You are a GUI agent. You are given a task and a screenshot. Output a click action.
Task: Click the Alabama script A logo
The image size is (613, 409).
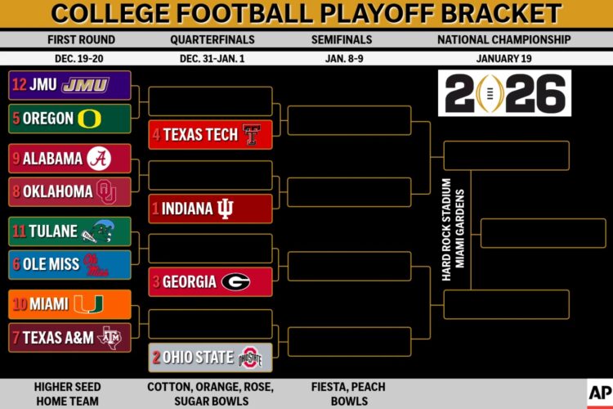[100, 158]
